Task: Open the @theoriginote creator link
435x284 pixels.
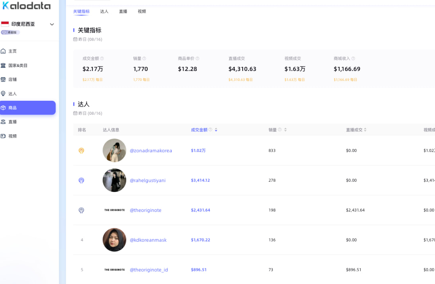Action: 146,210
